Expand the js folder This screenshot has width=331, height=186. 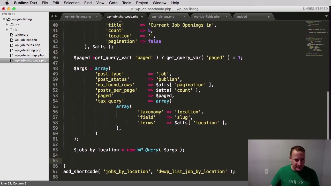point(7,29)
